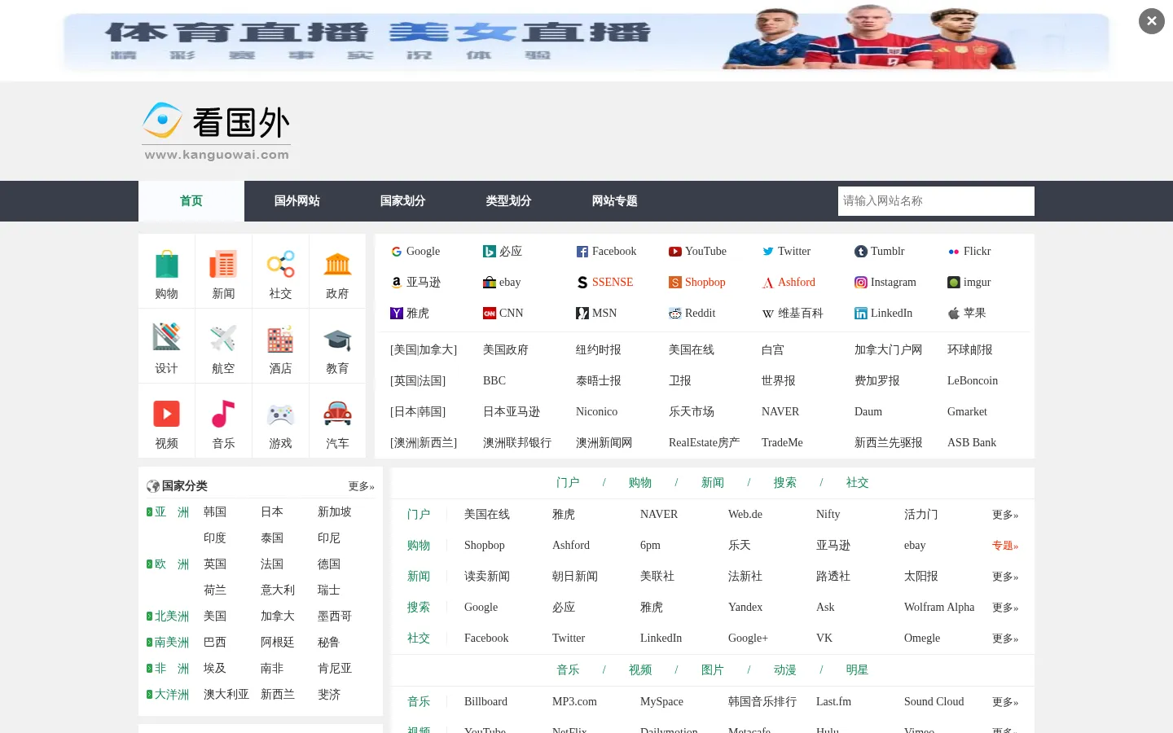Open the 网站专题 navigation menu
This screenshot has width=1173, height=733.
point(615,201)
